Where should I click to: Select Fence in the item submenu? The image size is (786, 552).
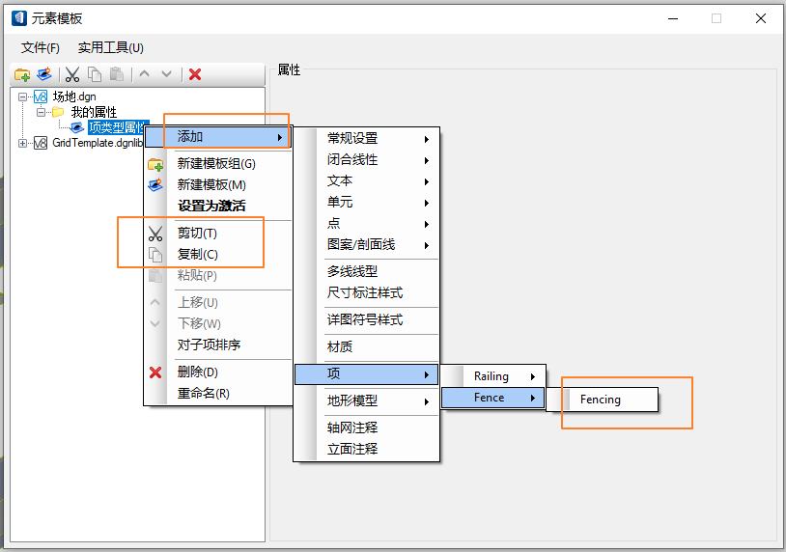pos(492,398)
